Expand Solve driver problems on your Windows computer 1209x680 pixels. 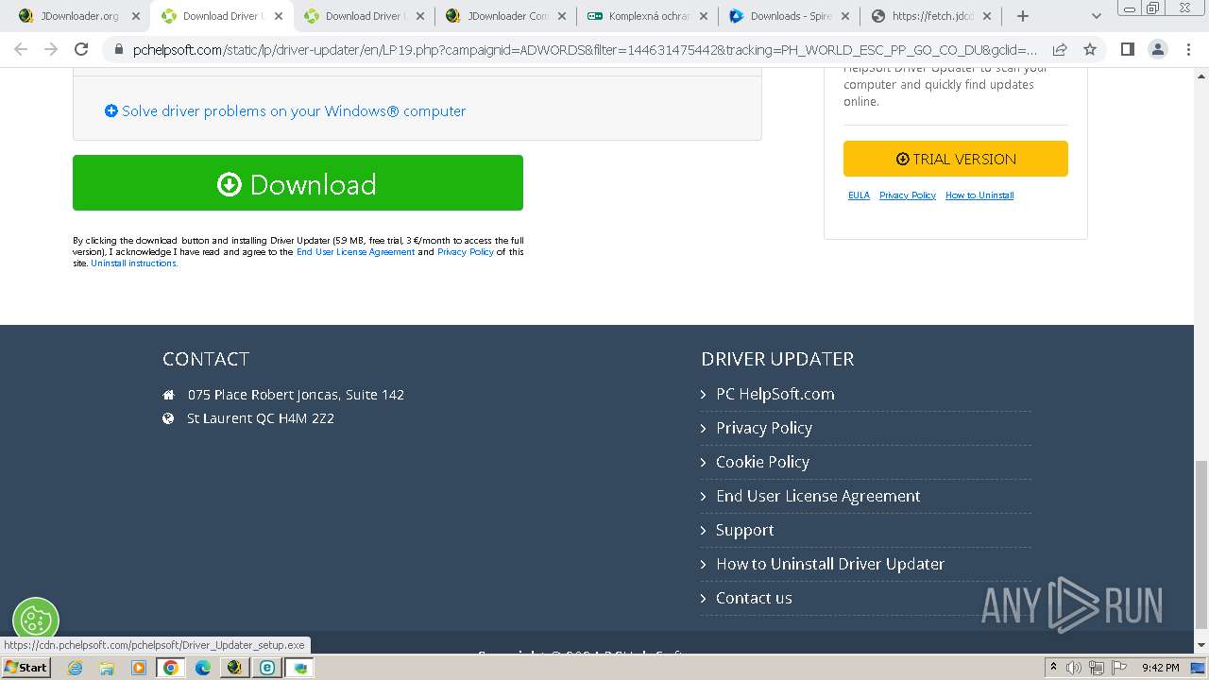[x=285, y=110]
